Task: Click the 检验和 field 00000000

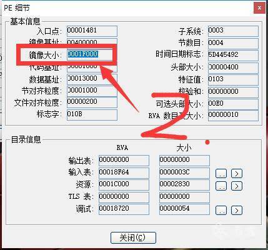Action: [233, 92]
